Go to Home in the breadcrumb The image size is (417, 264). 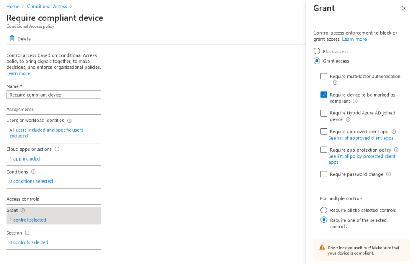[13, 7]
